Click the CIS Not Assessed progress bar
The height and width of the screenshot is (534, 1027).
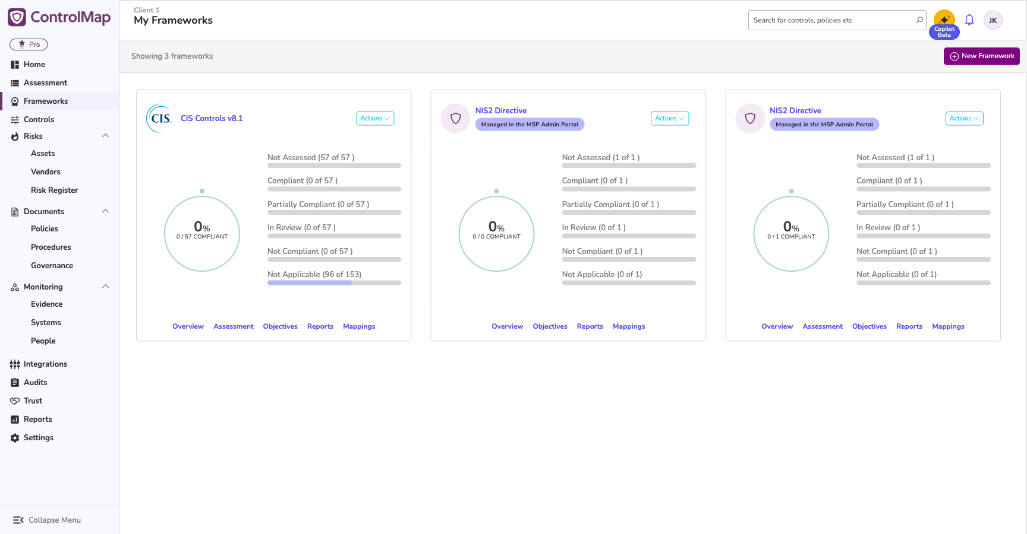click(335, 166)
